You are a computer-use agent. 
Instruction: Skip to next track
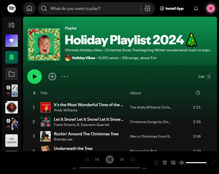coord(122,160)
